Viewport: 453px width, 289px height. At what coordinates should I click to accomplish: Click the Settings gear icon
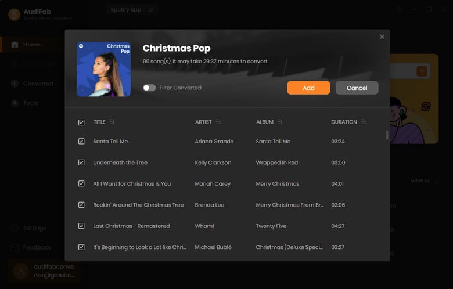tap(15, 228)
